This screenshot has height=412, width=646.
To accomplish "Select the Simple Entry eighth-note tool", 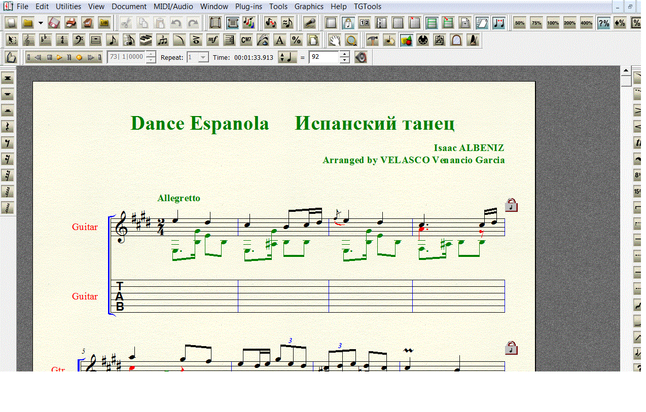I will point(113,41).
